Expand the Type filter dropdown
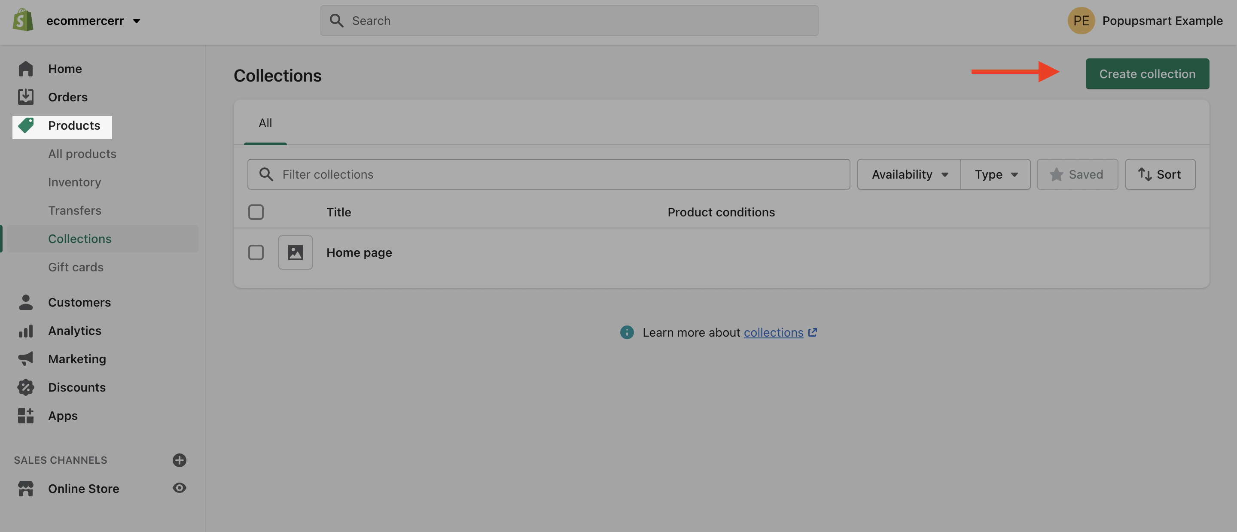The height and width of the screenshot is (532, 1237). pyautogui.click(x=996, y=173)
